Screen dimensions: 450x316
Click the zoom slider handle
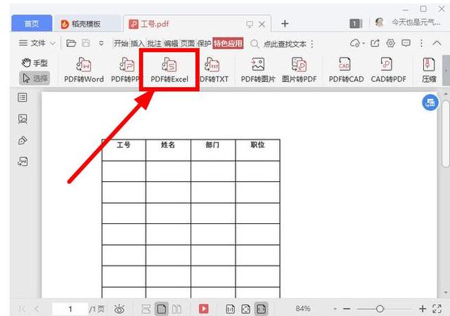coord(380,309)
